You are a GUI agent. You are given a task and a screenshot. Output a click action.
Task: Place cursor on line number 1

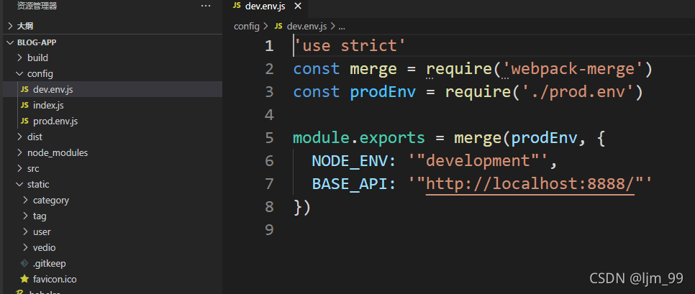tap(269, 45)
